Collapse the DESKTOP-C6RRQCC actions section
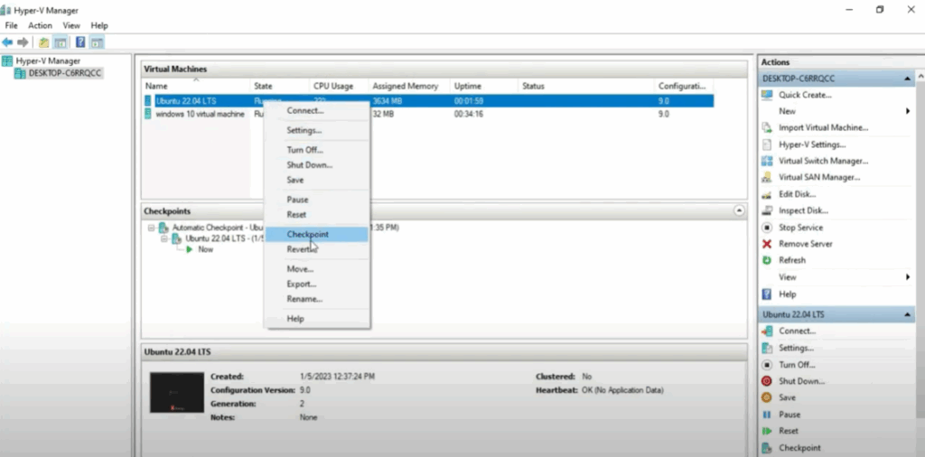Image resolution: width=925 pixels, height=457 pixels. 907,79
